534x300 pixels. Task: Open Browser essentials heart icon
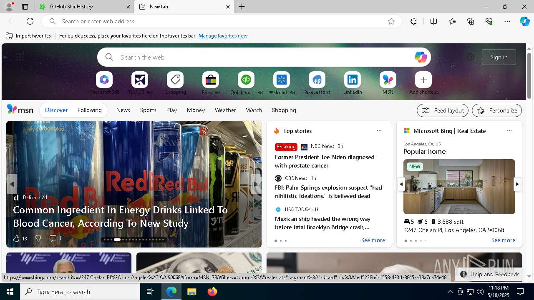(489, 21)
